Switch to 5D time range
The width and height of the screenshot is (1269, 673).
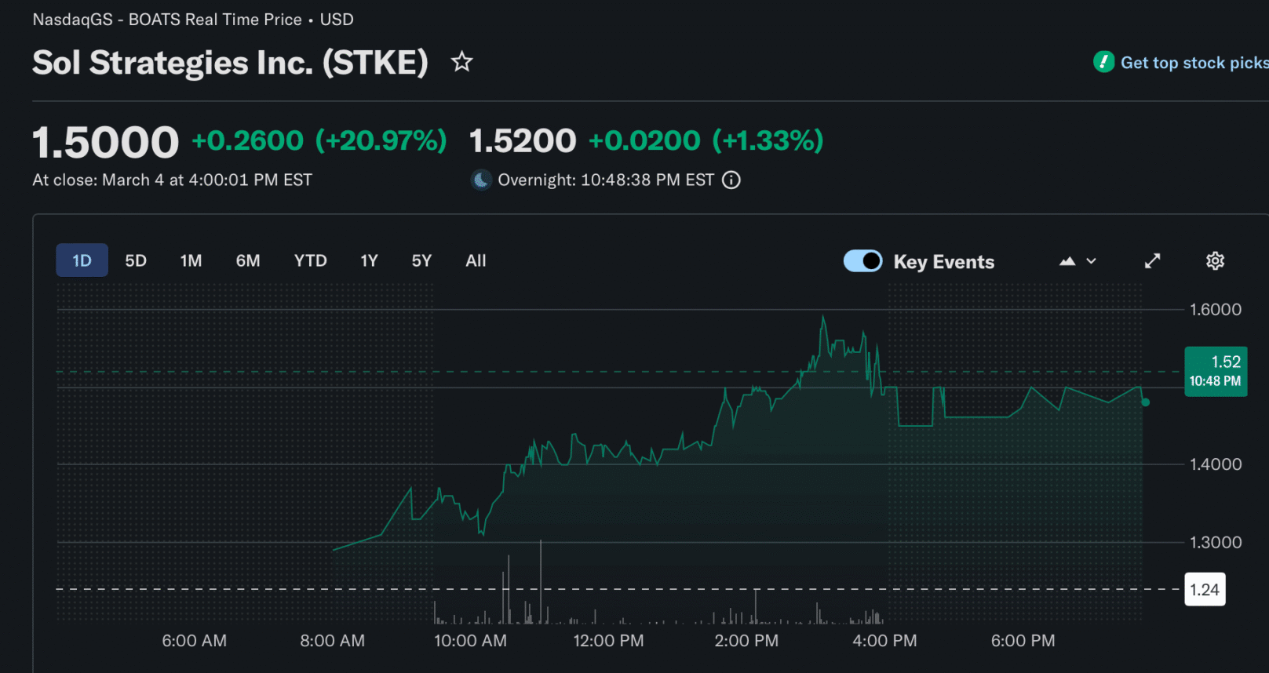pos(136,261)
